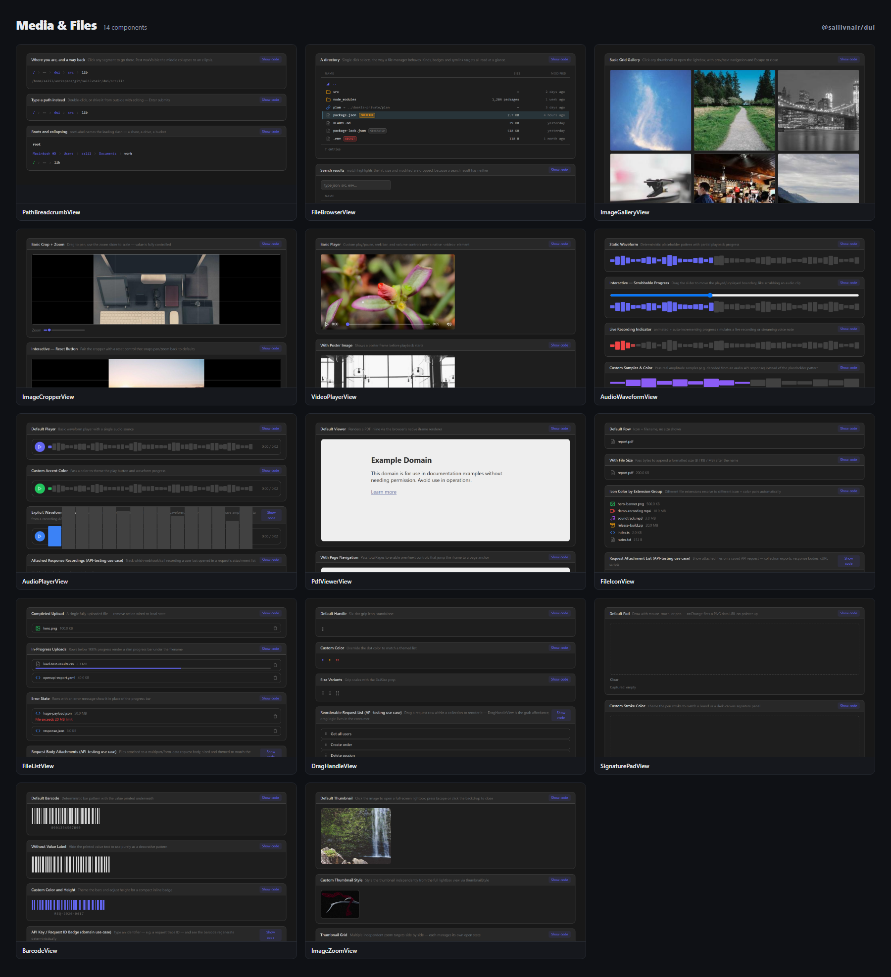The height and width of the screenshot is (977, 891).
Task: Select the node_modules folder row
Action: pos(445,99)
